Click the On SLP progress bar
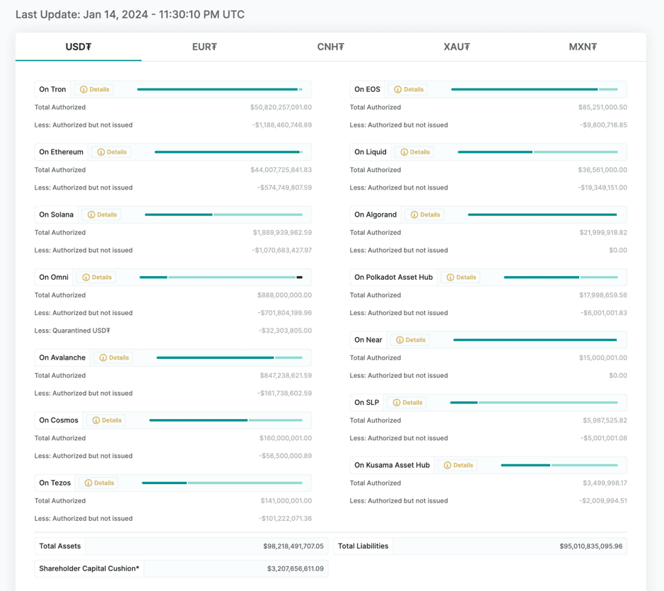This screenshot has width=664, height=591. (534, 403)
